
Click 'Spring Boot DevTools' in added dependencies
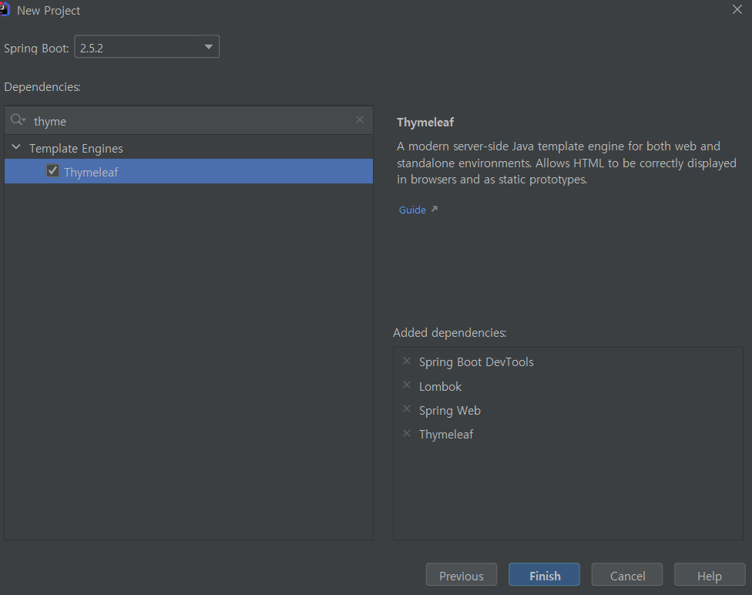pos(476,362)
